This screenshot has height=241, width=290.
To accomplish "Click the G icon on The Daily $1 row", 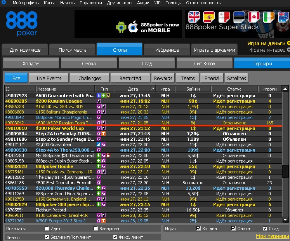I will [x=99, y=177].
